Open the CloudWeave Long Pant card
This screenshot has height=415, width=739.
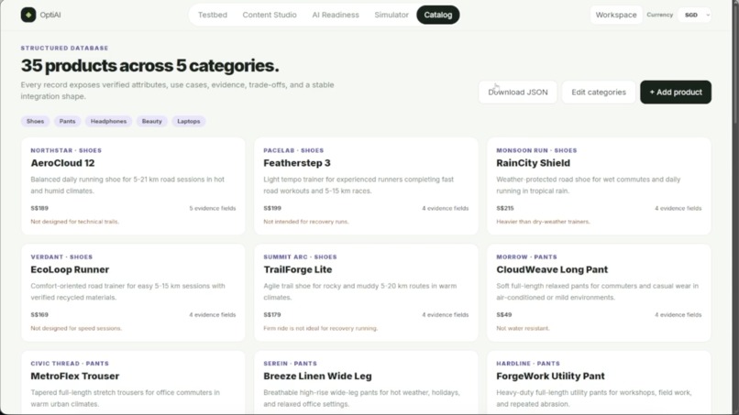(x=599, y=292)
